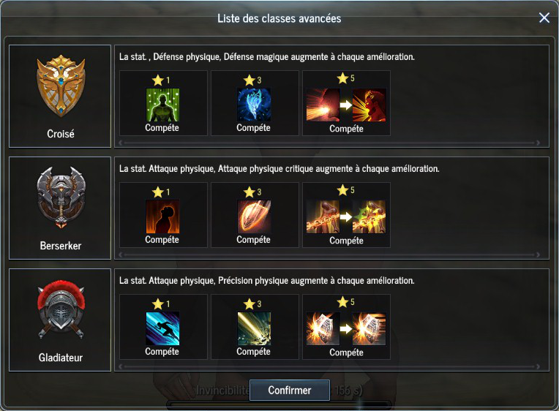
Task: Click the Croisé 5-star base fire skill
Action: click(x=323, y=105)
